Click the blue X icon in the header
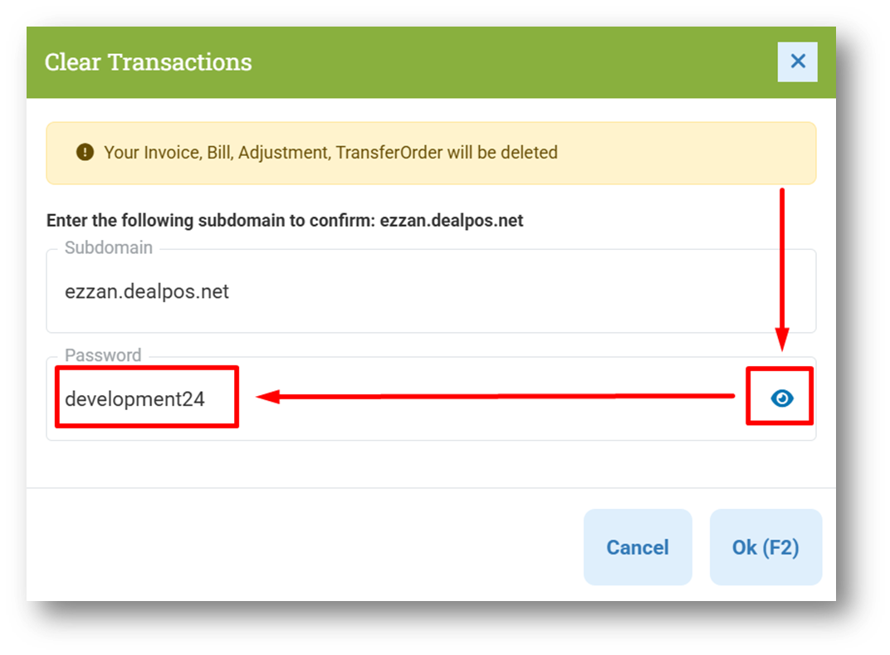890x655 pixels. (798, 61)
